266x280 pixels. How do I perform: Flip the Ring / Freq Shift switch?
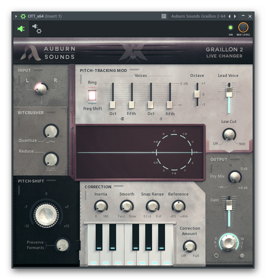[x=92, y=95]
